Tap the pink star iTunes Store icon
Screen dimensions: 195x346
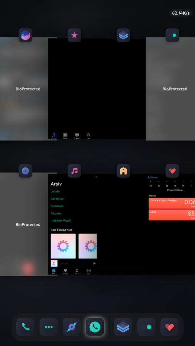(x=74, y=35)
